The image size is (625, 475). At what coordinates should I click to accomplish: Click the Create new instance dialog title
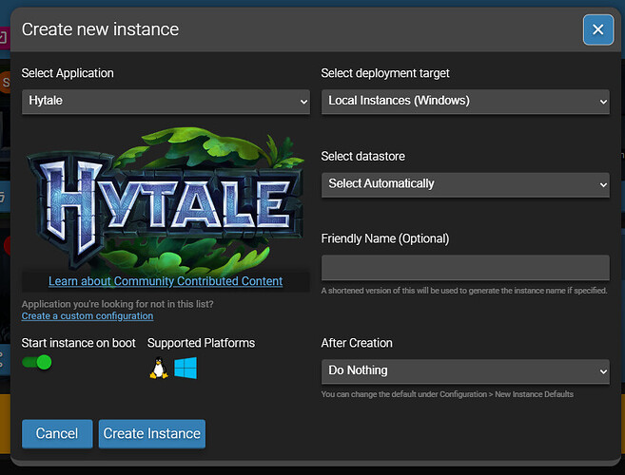click(x=100, y=29)
